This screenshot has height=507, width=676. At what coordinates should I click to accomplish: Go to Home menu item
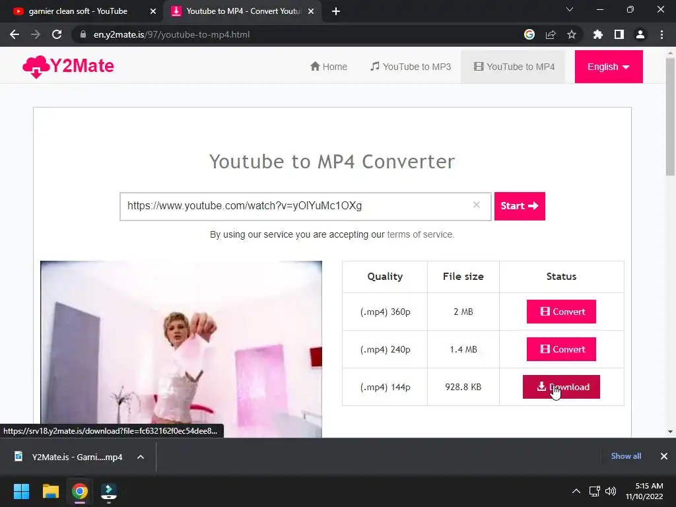tap(329, 67)
